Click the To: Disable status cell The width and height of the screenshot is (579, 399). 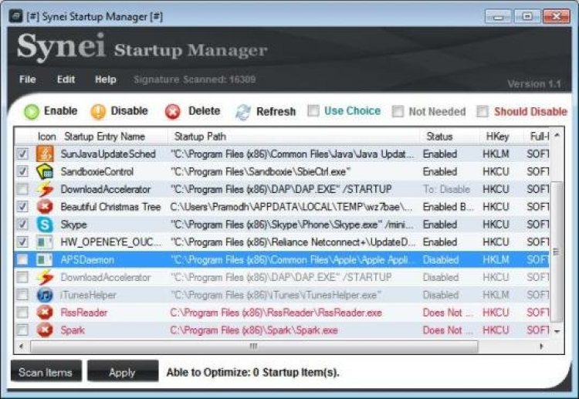[x=446, y=189]
